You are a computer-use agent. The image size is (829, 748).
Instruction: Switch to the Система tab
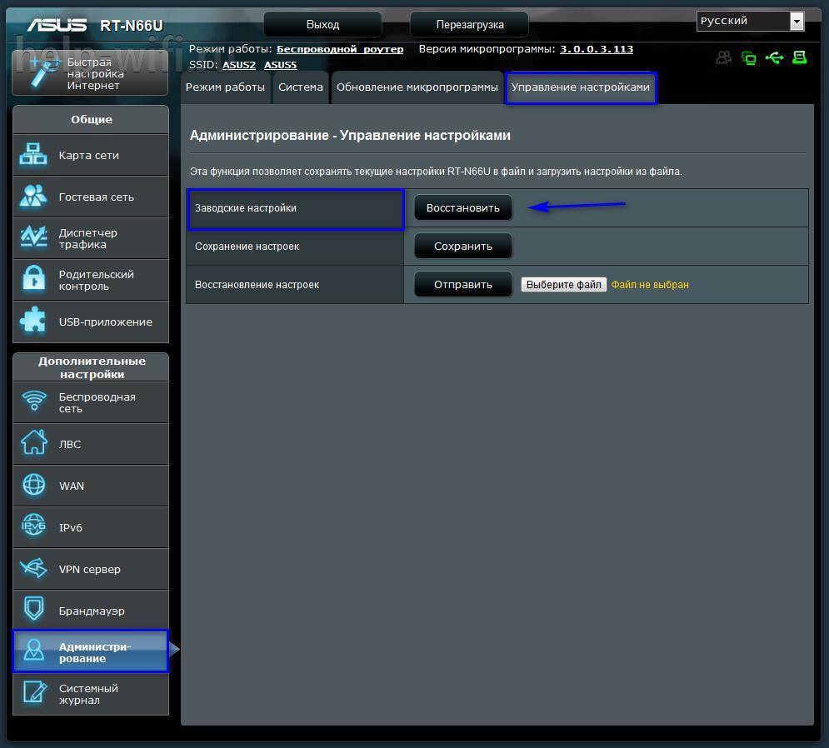click(301, 87)
